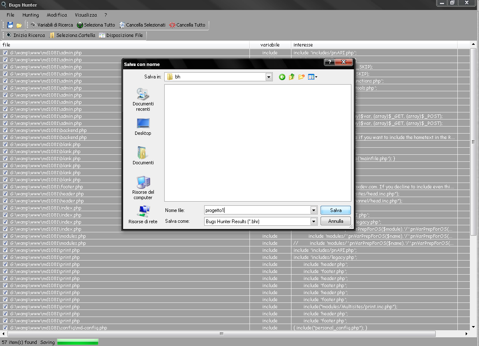Close the Salva con nome dialog
This screenshot has height=346, width=479.
pos(344,62)
